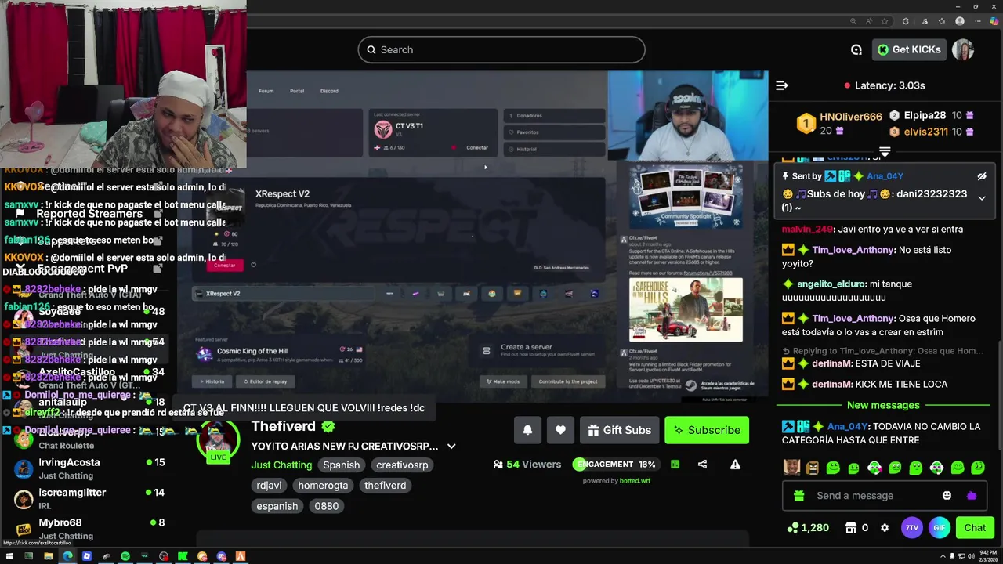Open elvis2311 in the gifters leaderboard
The height and width of the screenshot is (564, 1003).
tap(925, 132)
